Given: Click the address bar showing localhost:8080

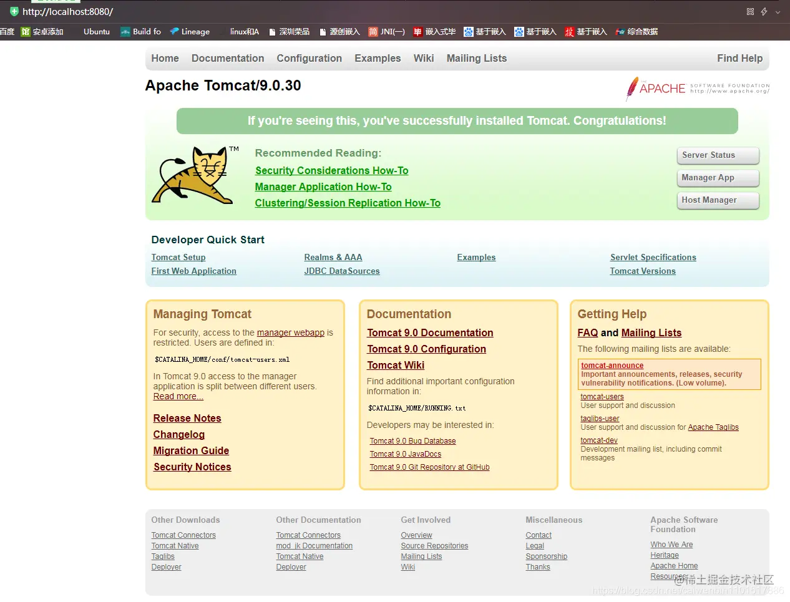Looking at the screenshot, I should click(67, 11).
